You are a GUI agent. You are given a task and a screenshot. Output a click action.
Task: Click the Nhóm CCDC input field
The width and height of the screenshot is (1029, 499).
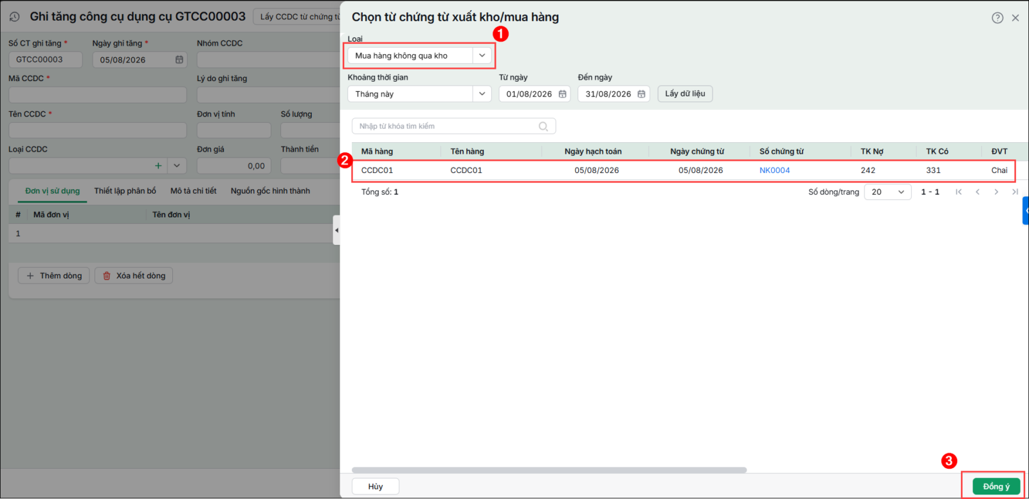pos(268,60)
